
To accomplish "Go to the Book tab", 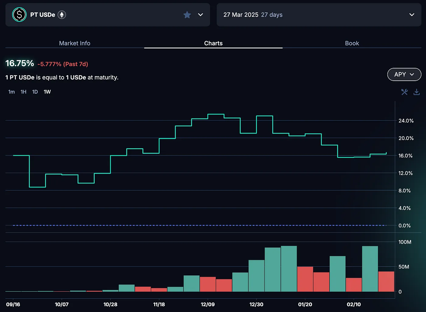I will point(352,43).
